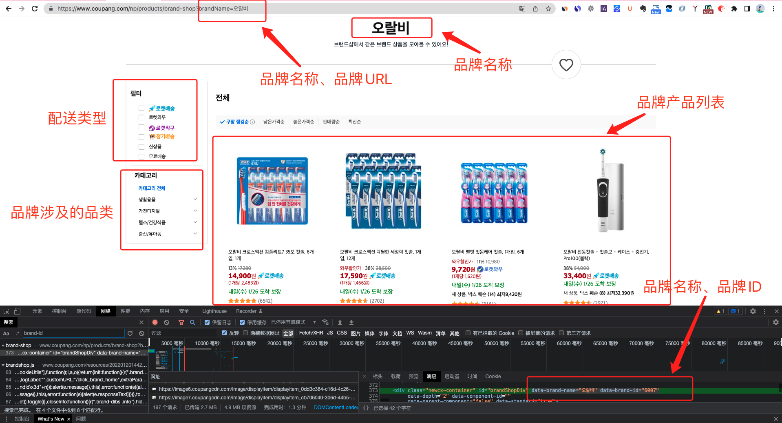Pretty-print the response with the braces button
This screenshot has height=423, width=782.
(x=366, y=408)
